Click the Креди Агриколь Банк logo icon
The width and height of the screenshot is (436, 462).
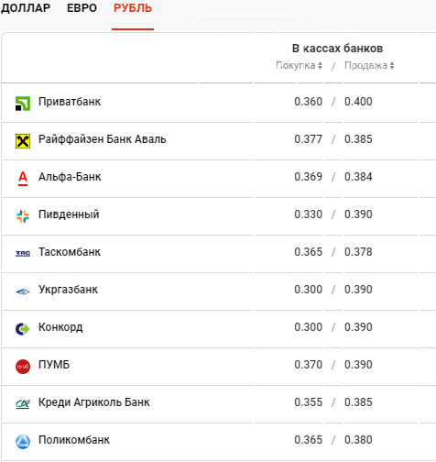[23, 404]
